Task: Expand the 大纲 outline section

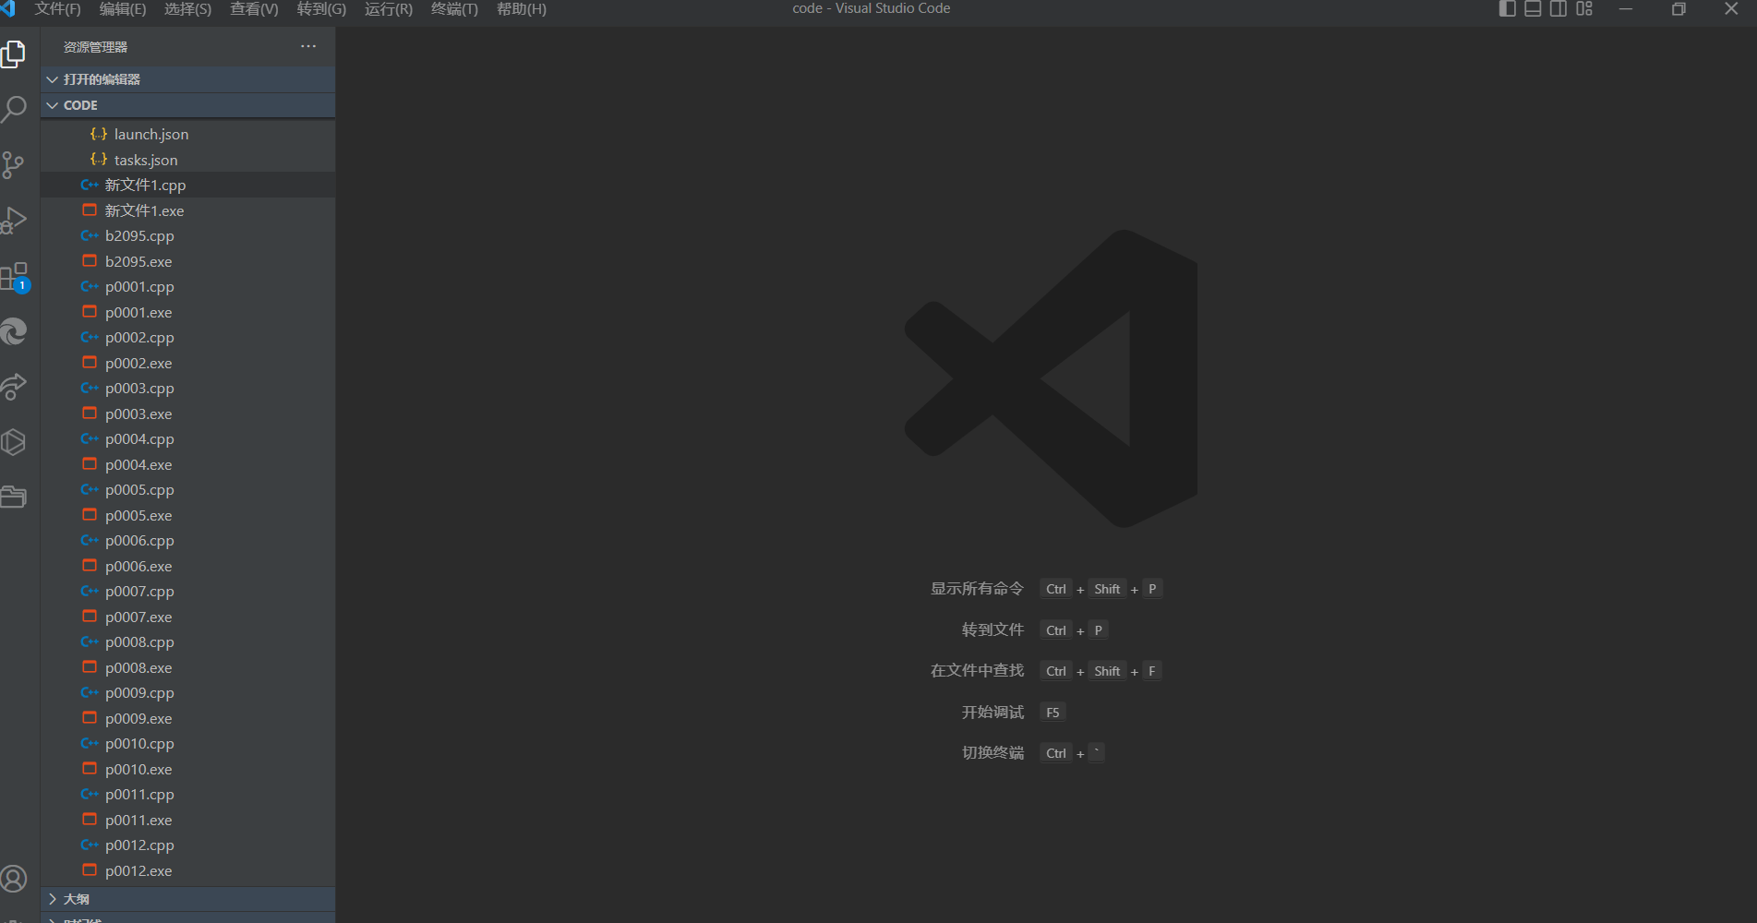Action: pyautogui.click(x=188, y=899)
